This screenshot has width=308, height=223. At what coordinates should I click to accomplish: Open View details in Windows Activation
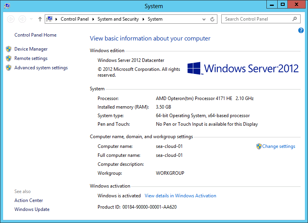(x=180, y=196)
